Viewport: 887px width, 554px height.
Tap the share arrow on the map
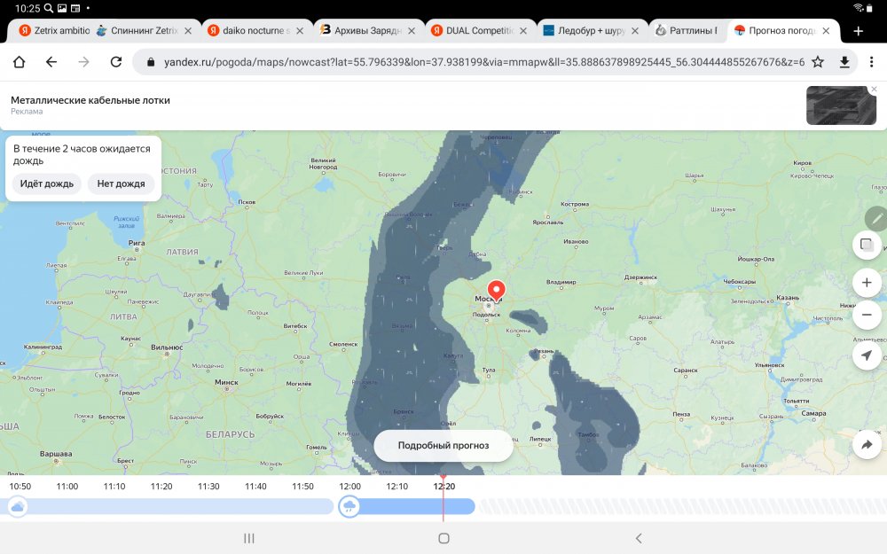(867, 445)
